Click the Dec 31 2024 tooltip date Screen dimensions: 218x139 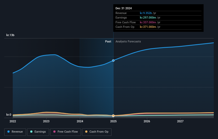123,8
